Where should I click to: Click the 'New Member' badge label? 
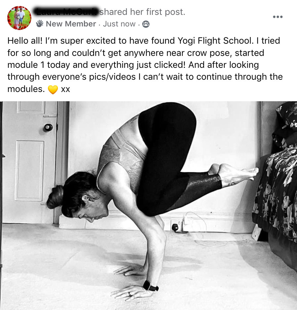(71, 24)
